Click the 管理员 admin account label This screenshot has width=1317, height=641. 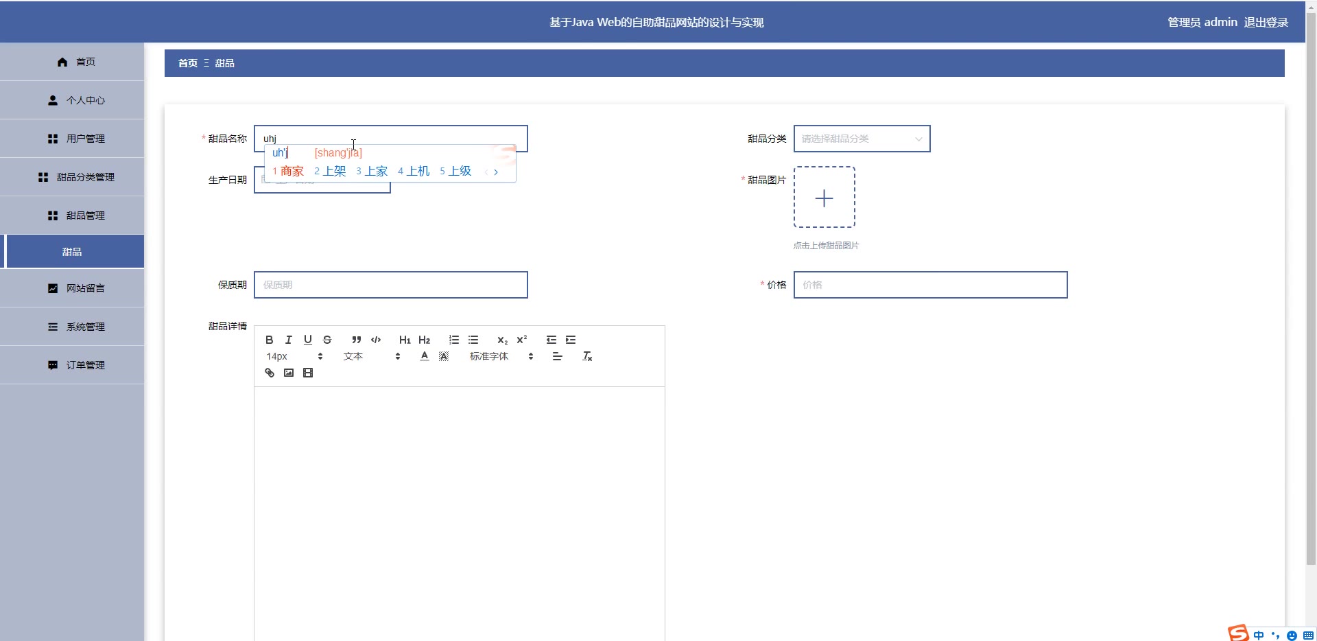pyautogui.click(x=1202, y=22)
